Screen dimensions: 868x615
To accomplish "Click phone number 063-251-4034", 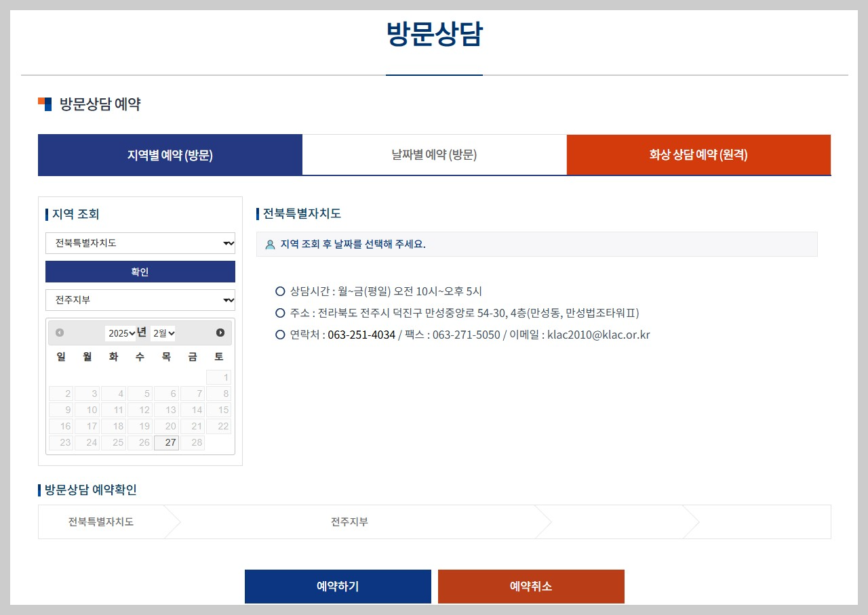I will [361, 335].
